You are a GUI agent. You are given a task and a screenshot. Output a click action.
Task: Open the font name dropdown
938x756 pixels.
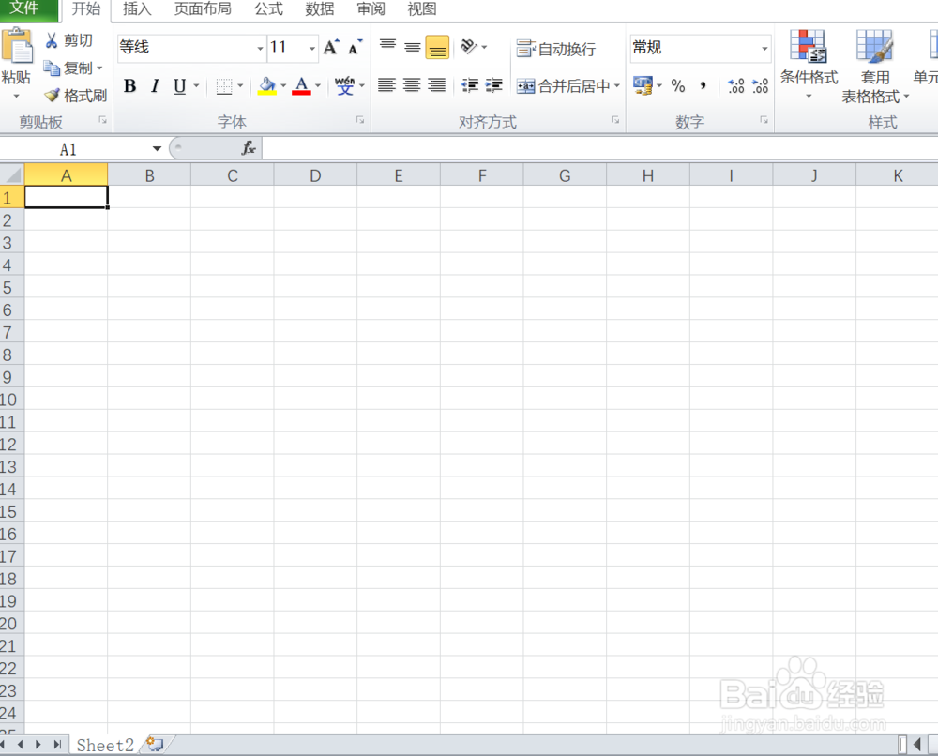tap(260, 48)
